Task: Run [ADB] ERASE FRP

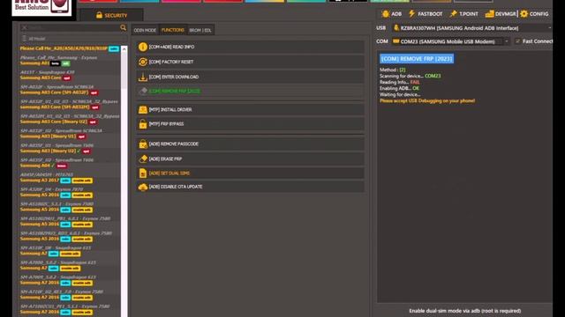Action: click(x=250, y=158)
